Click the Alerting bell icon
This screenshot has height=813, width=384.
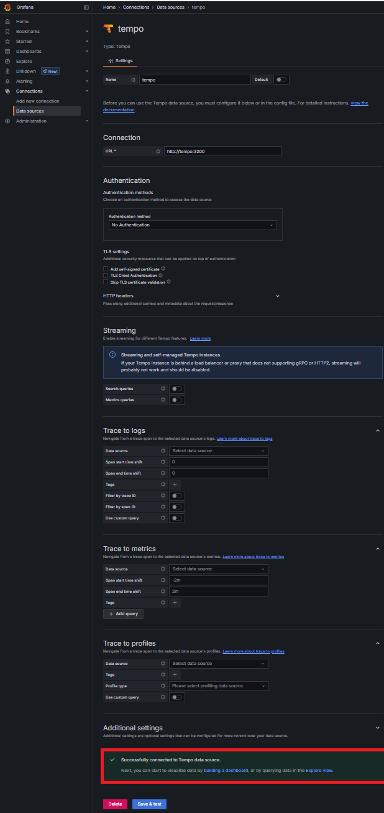point(7,81)
